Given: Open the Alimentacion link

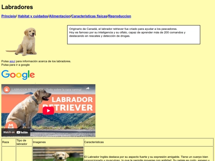Looking at the screenshot, I should pos(60,16).
